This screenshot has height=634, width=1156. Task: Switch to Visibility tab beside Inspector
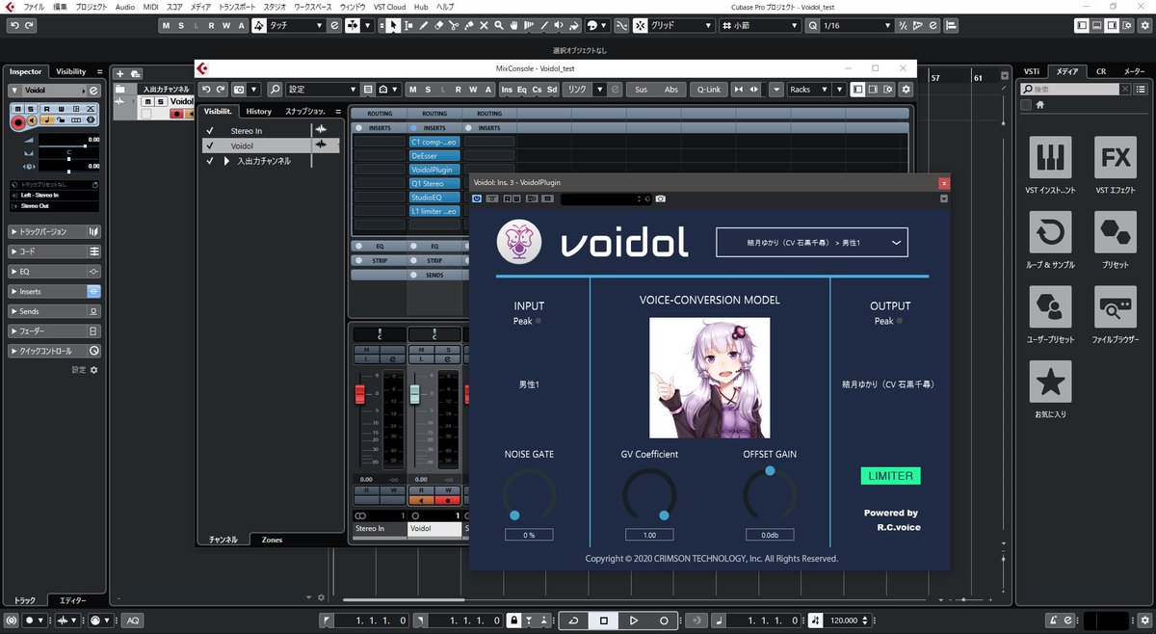point(70,71)
